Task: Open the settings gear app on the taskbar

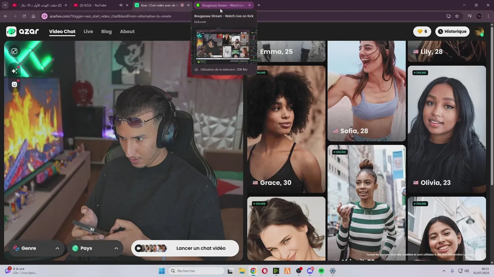Action: 333,271
